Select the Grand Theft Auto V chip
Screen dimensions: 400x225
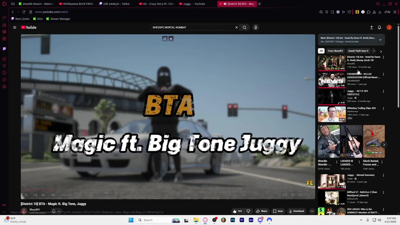click(x=358, y=51)
